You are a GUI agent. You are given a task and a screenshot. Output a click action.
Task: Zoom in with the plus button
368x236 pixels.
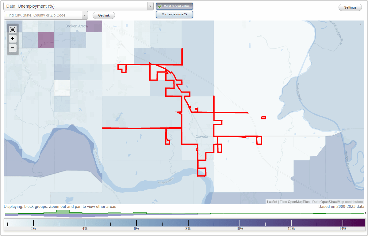coord(13,39)
